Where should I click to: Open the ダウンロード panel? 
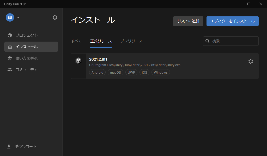[x=25, y=147]
